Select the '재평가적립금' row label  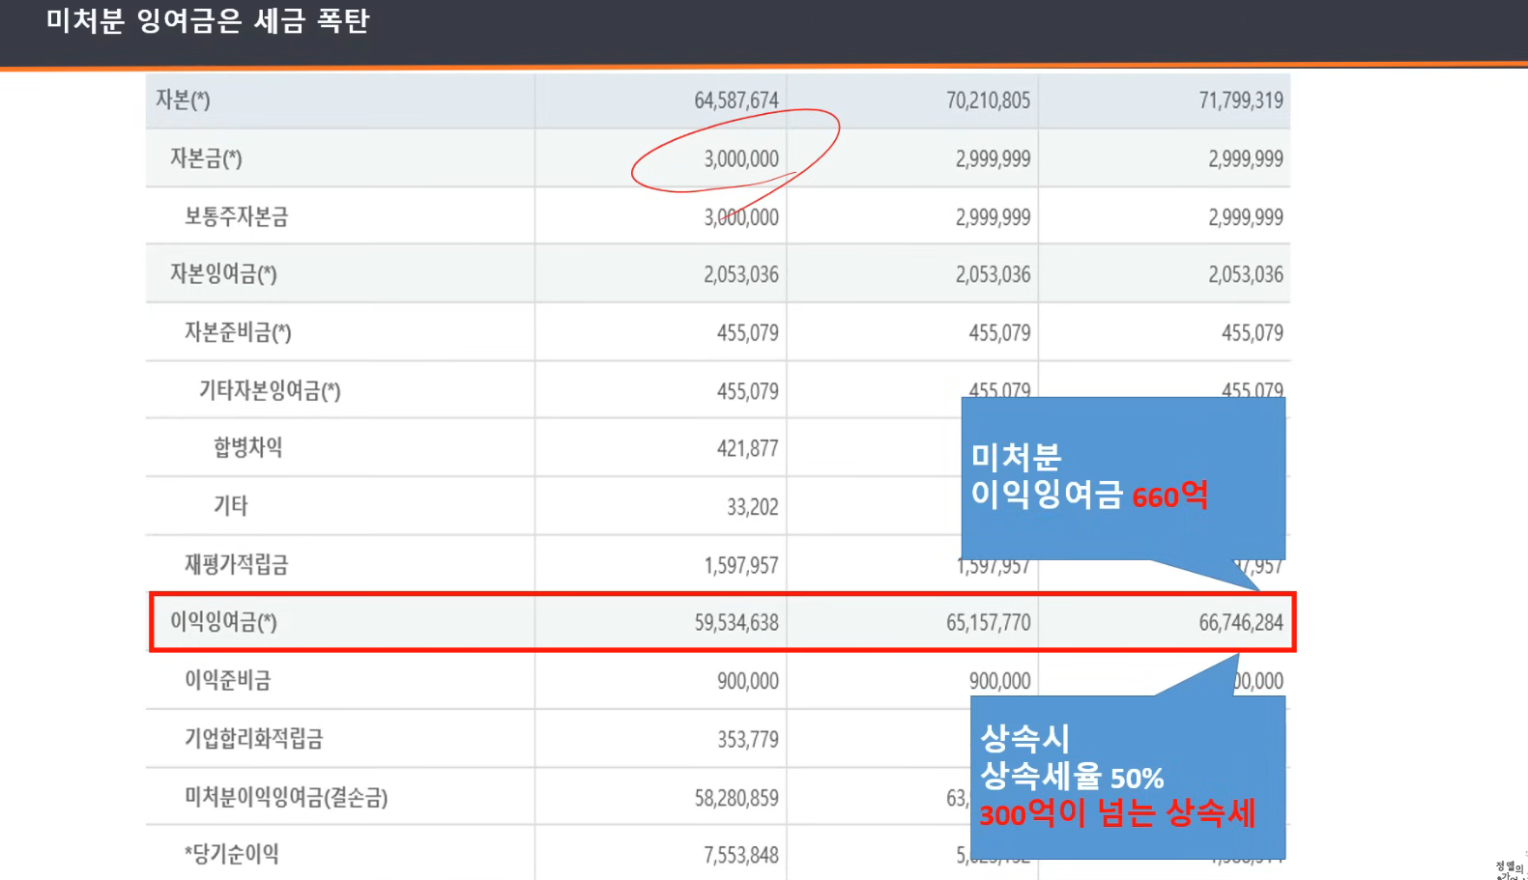[x=237, y=564]
